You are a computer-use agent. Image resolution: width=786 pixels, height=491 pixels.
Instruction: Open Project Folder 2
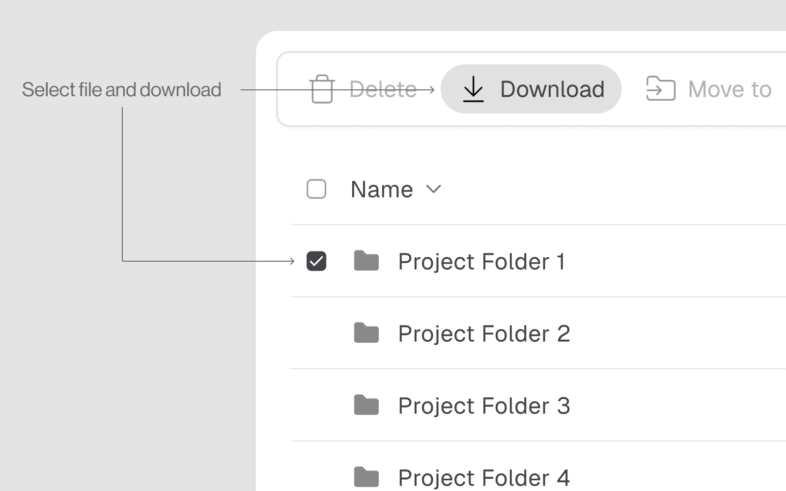point(484,334)
